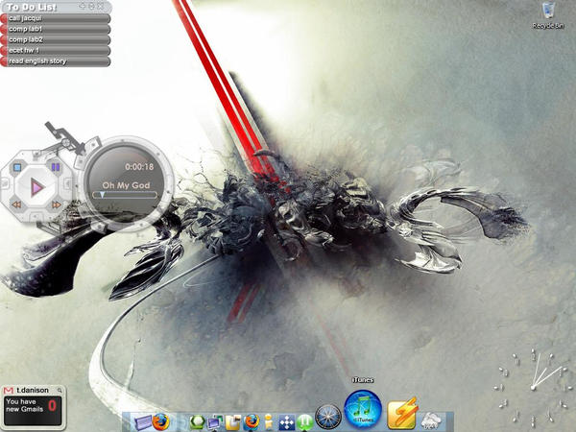The height and width of the screenshot is (432, 576).
Task: Click the red bullet for 'call jacqui'
Action: (x=4, y=18)
